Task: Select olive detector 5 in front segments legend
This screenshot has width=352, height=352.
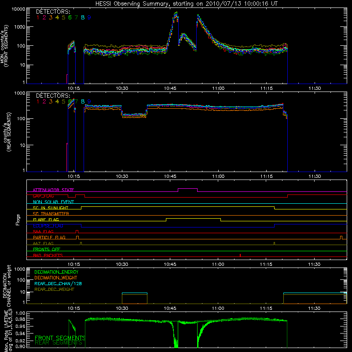Action: coord(63,17)
